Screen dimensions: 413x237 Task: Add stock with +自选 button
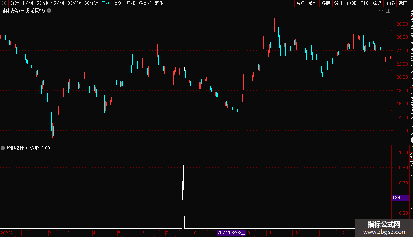pos(390,3)
